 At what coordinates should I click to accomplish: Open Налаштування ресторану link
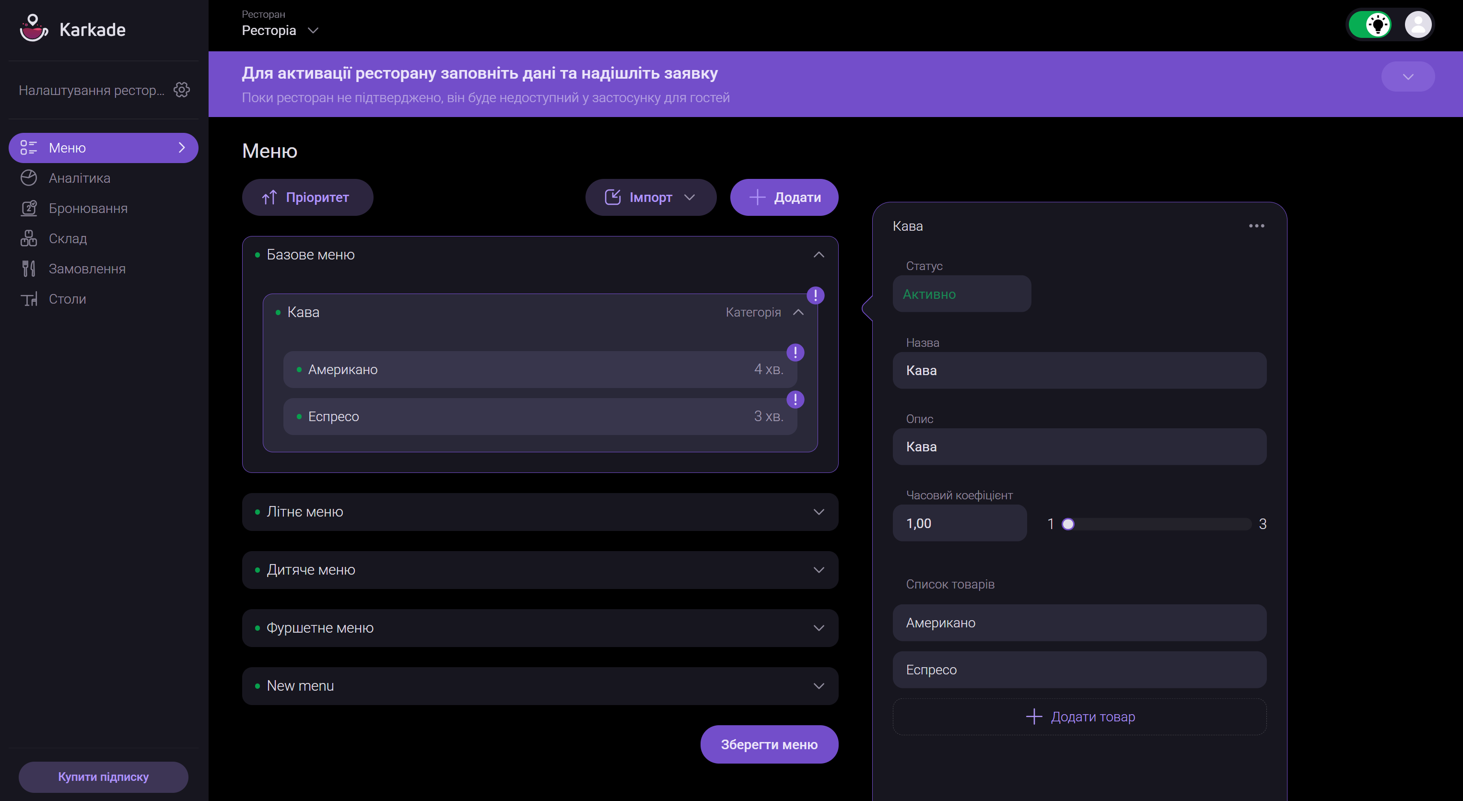[92, 90]
